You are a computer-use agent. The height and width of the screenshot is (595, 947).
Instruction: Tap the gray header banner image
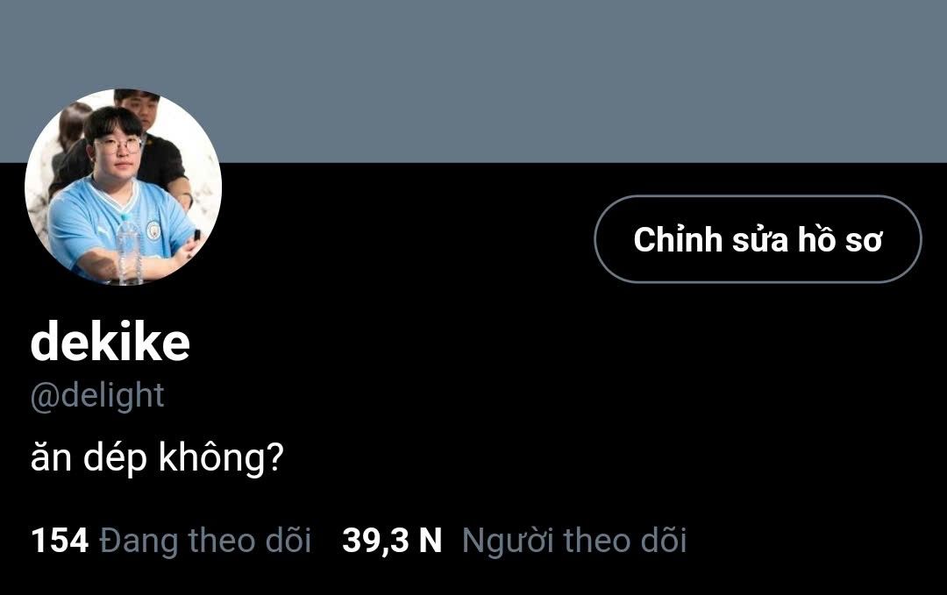473,81
